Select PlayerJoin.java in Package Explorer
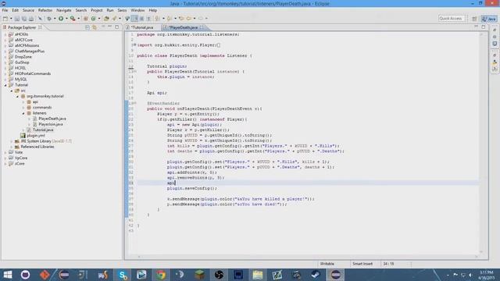 pyautogui.click(x=50, y=124)
